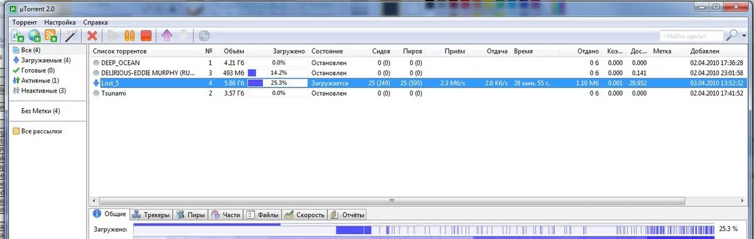Viewport: 754px width, 239px height.
Task: Click the purple Move up queue arrow
Action: pos(167,36)
